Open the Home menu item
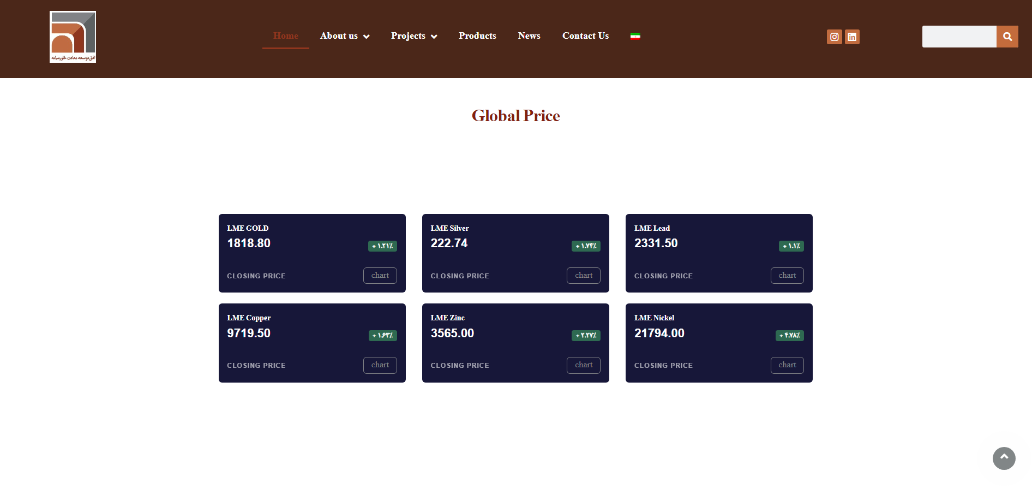Image resolution: width=1032 pixels, height=489 pixels. coord(286,36)
